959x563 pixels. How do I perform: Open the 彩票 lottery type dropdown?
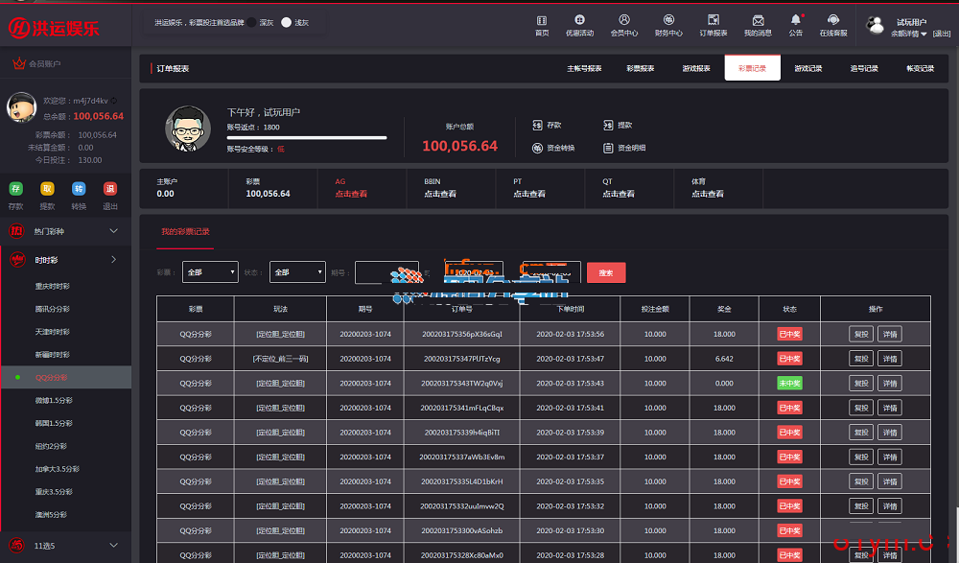(209, 272)
